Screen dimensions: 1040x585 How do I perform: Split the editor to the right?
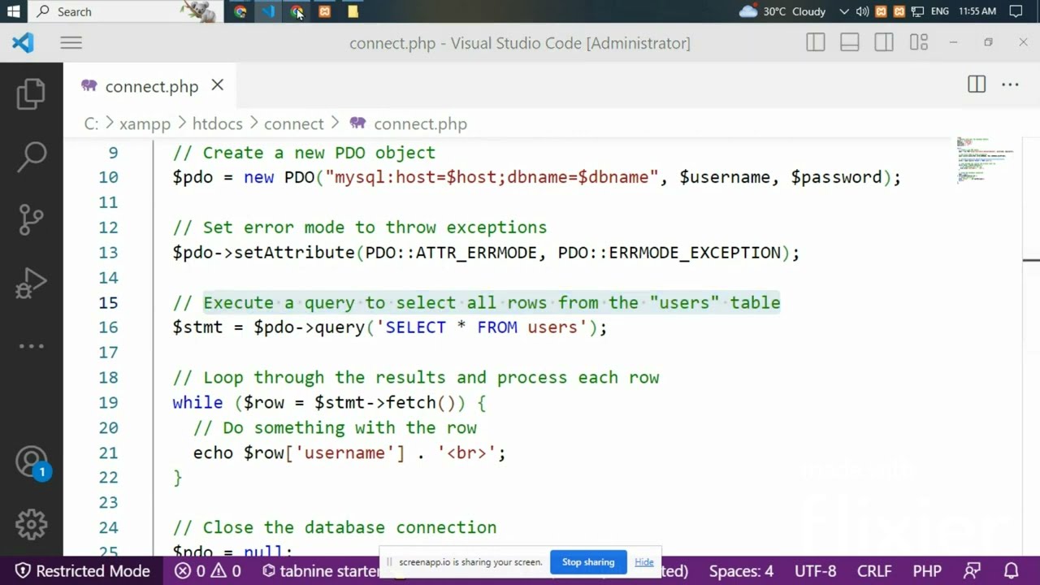pos(977,84)
